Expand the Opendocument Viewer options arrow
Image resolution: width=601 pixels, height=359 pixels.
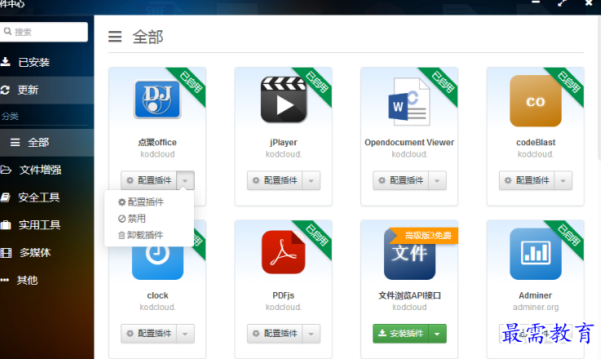437,180
